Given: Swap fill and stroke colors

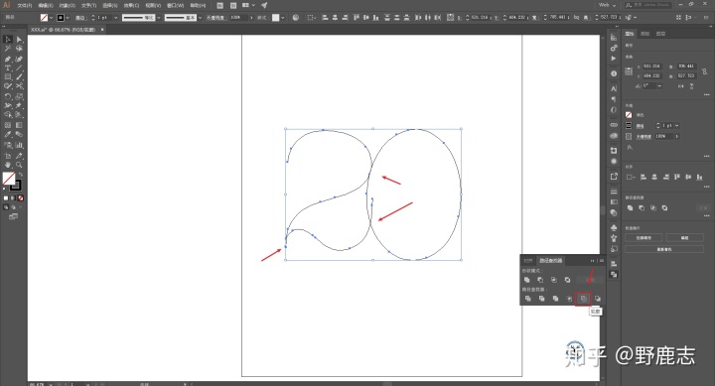Looking at the screenshot, I should pyautogui.click(x=21, y=175).
